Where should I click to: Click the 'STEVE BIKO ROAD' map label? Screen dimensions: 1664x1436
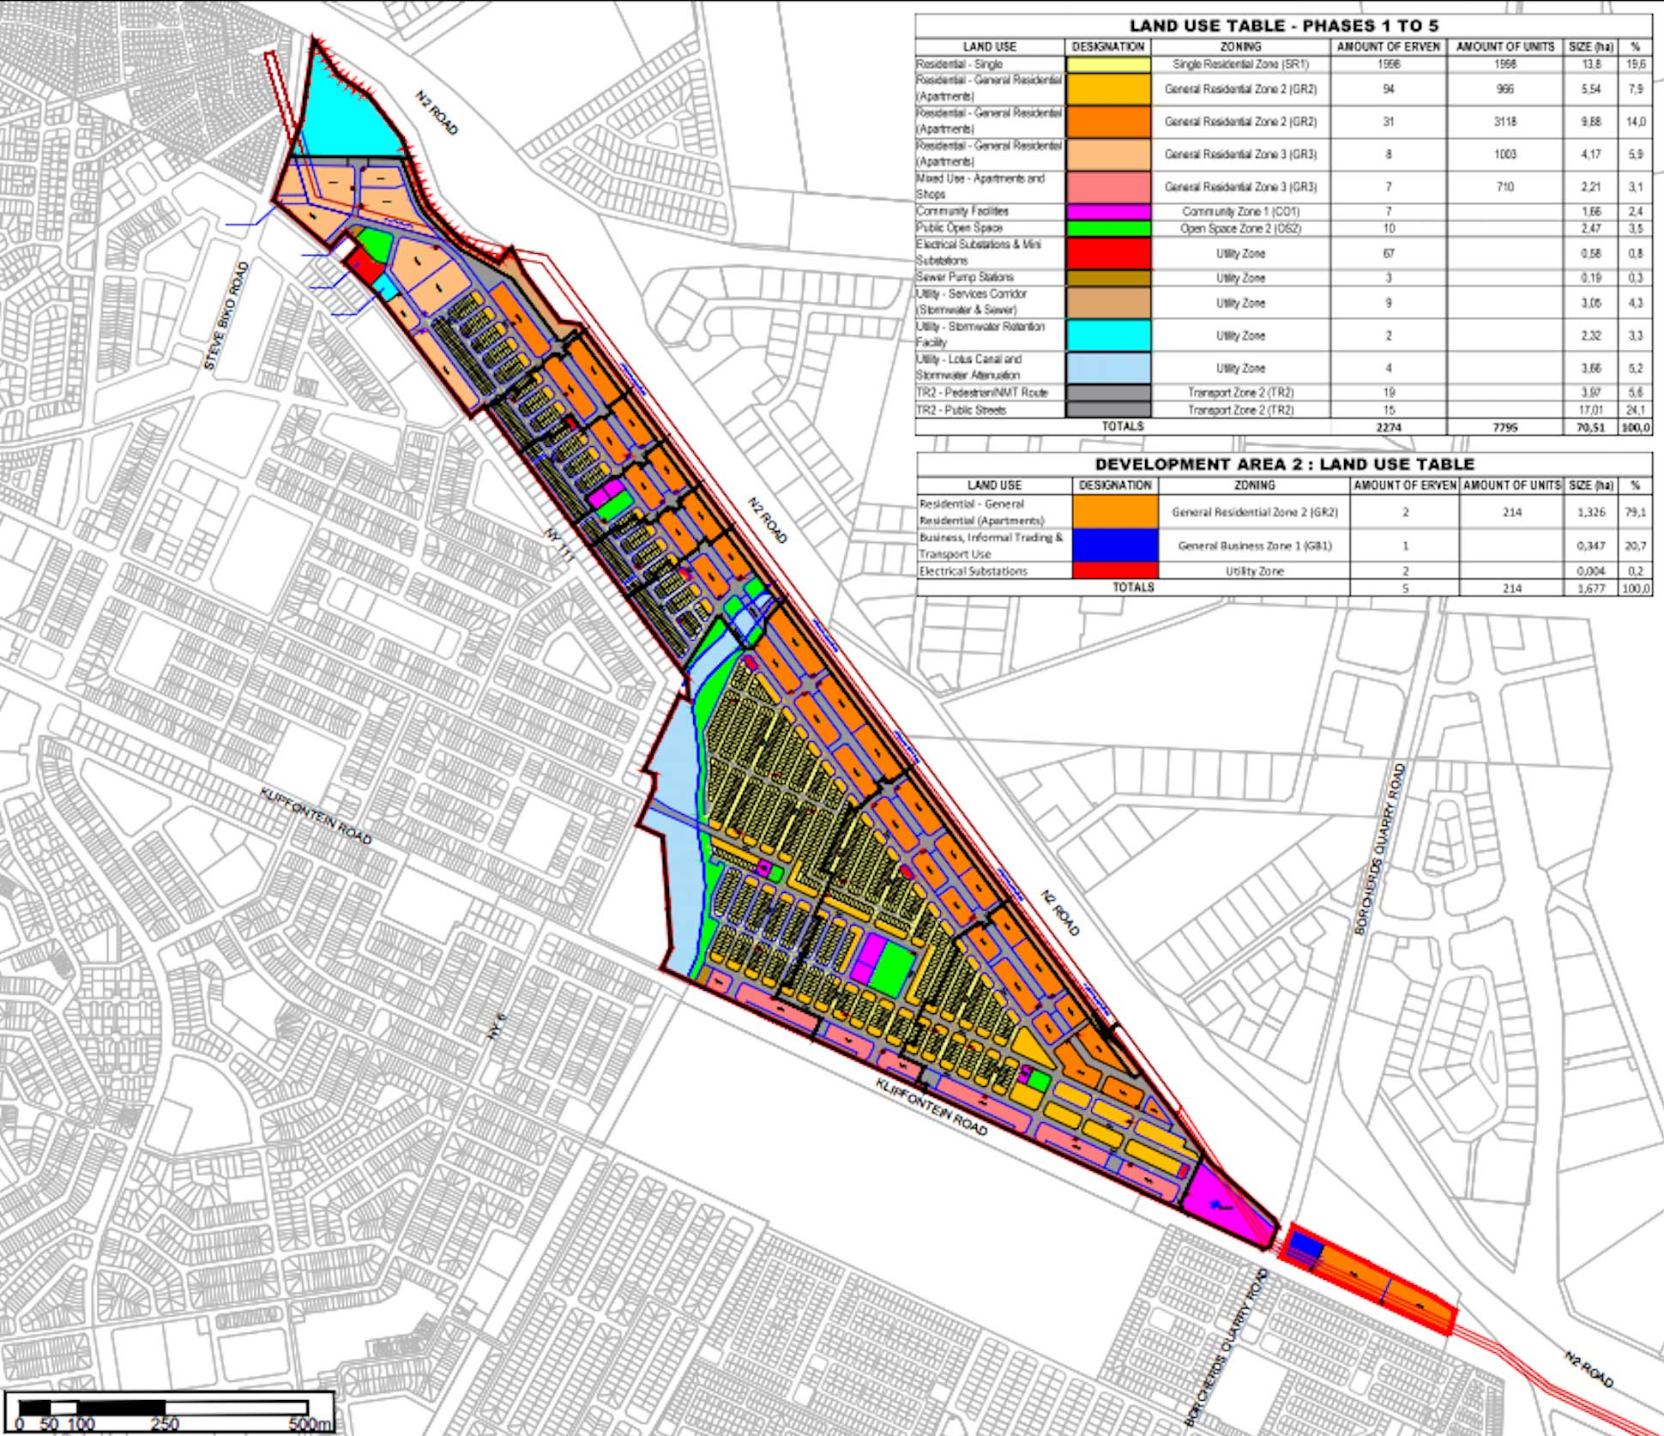(226, 317)
